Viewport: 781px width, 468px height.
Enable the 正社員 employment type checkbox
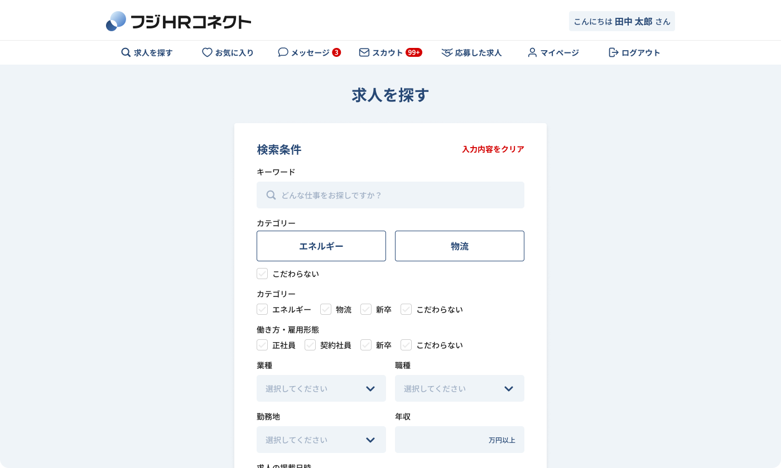pyautogui.click(x=262, y=345)
